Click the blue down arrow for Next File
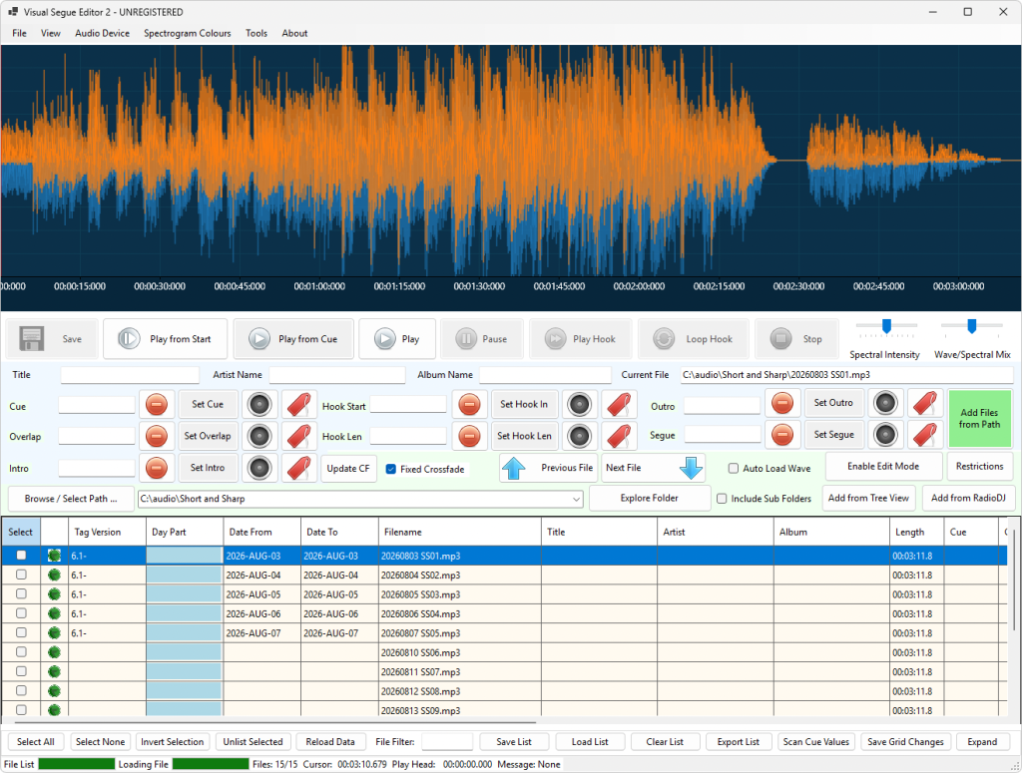1022x773 pixels. [691, 468]
